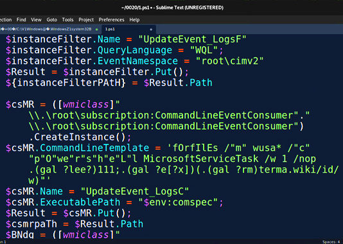This screenshot has height=244, width=343.
Task: Click the unsaved dot on 1.ps1 tab
Action: point(151,30)
